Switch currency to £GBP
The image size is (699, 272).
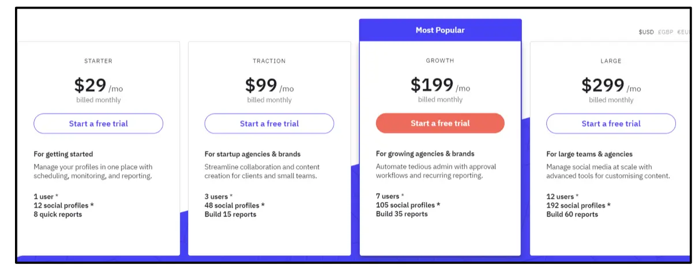[x=666, y=32]
